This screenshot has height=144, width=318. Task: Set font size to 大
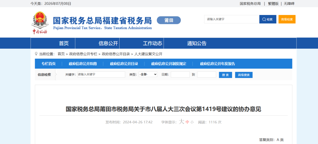pos(181,122)
